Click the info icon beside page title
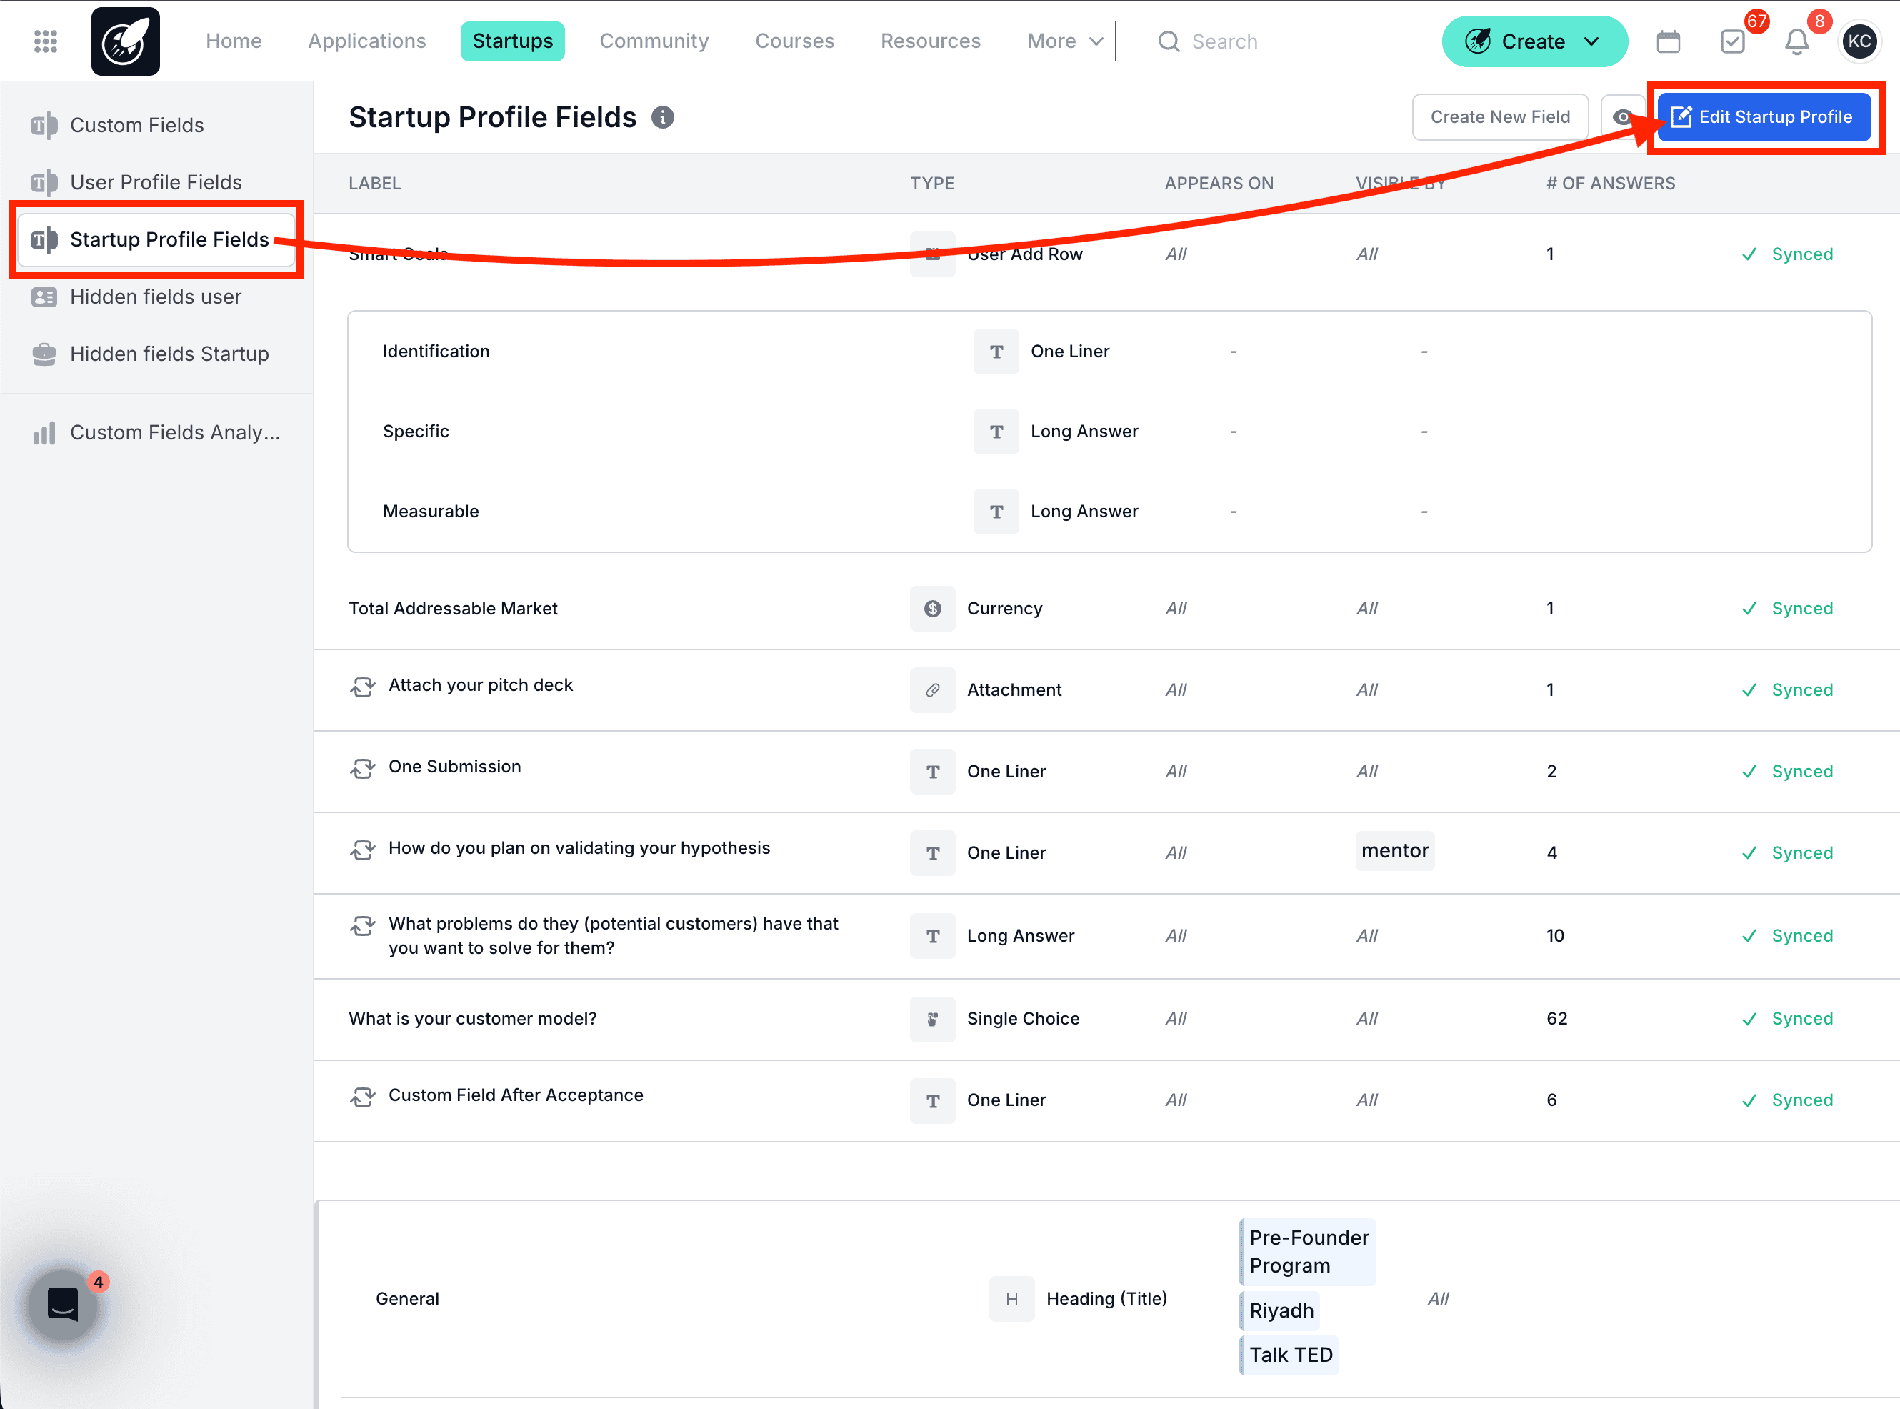The image size is (1900, 1409). click(662, 117)
